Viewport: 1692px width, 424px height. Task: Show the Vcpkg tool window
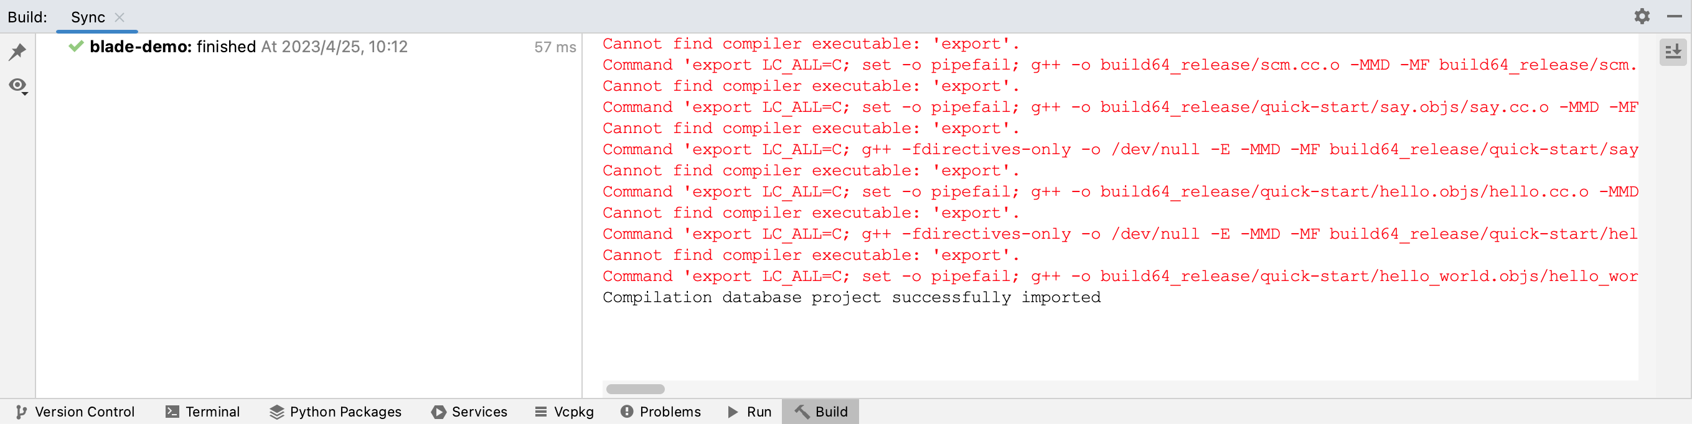565,412
